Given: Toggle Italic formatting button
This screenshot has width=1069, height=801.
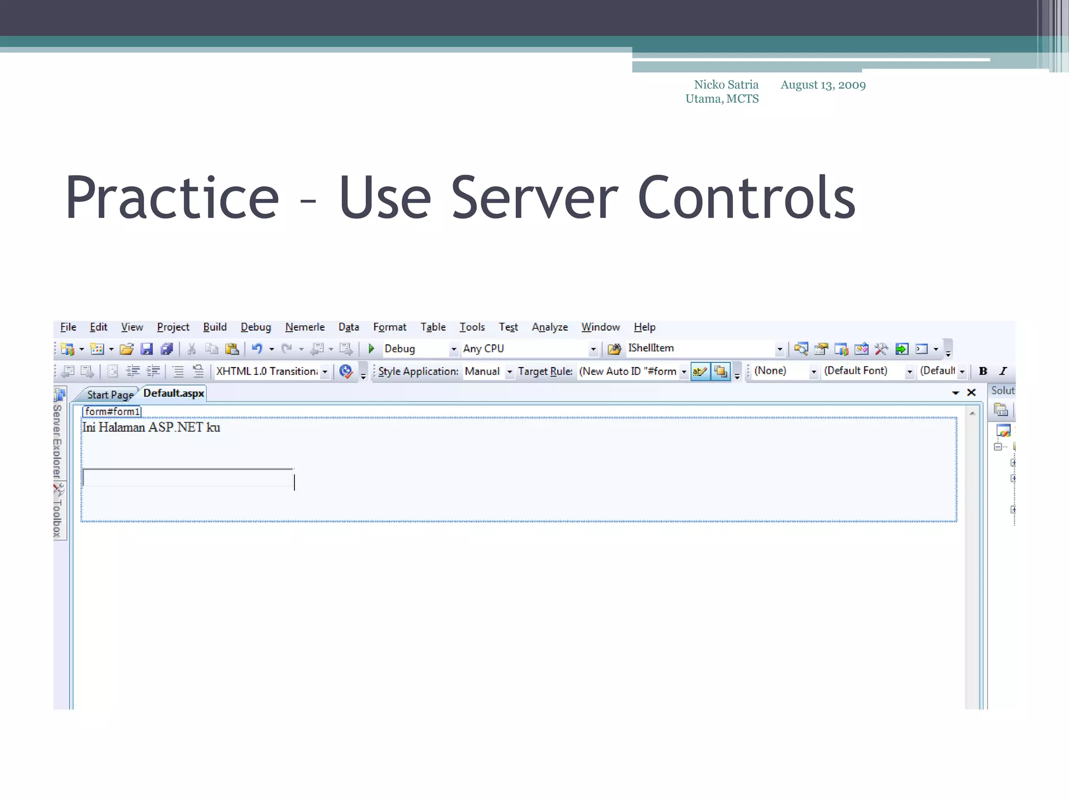Looking at the screenshot, I should pyautogui.click(x=1003, y=371).
